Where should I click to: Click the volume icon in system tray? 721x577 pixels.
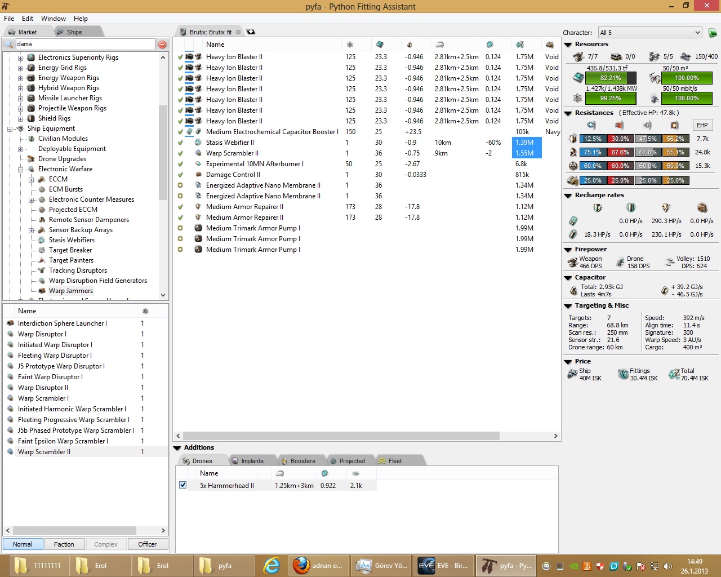pos(668,566)
